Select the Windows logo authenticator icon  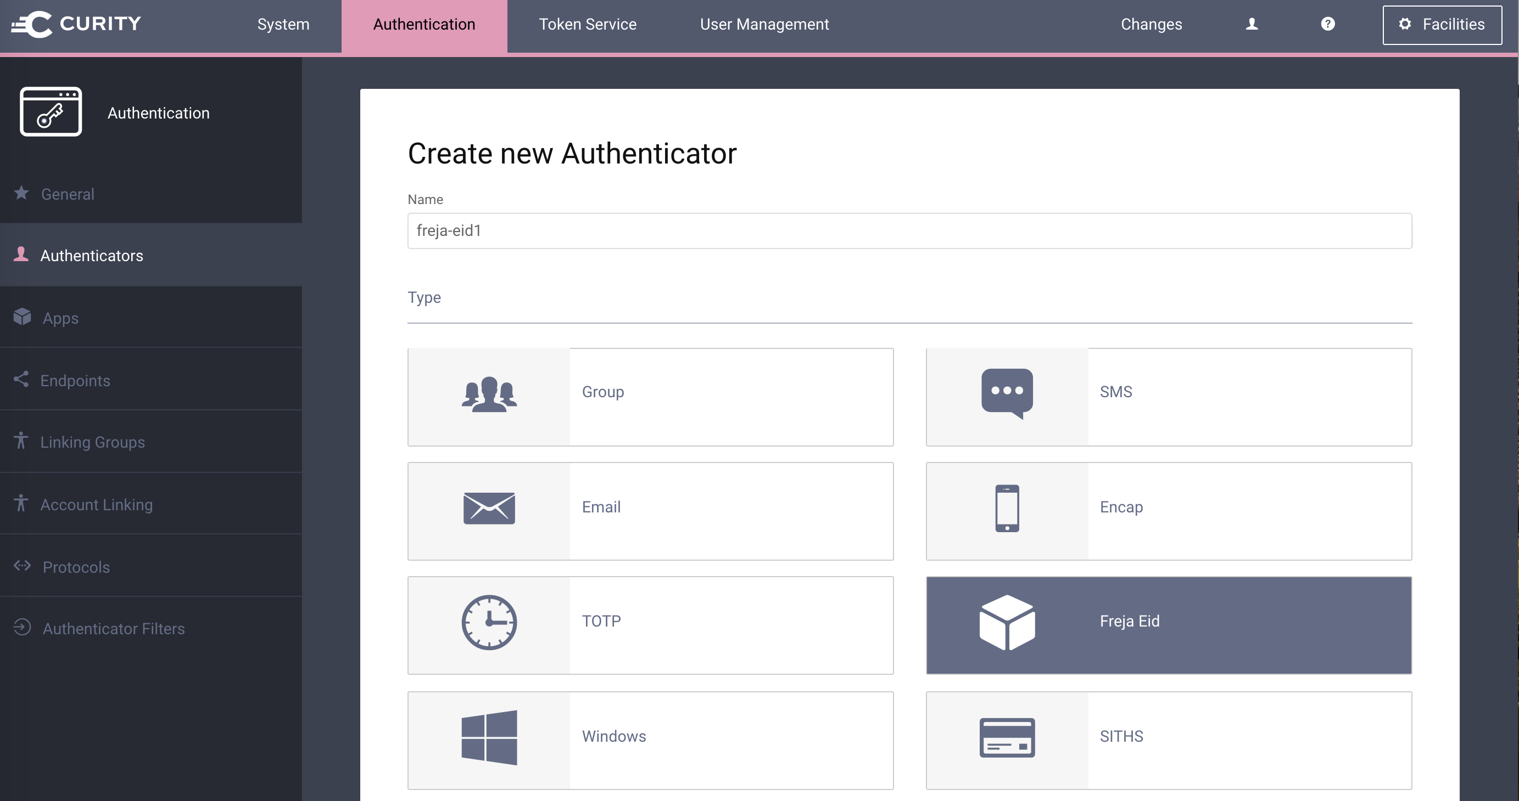point(489,737)
